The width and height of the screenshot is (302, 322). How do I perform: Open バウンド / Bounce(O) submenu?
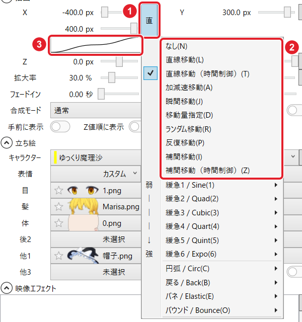[221, 310]
